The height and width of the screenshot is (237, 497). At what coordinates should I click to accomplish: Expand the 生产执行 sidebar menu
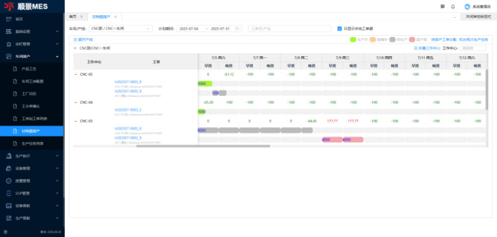tap(31, 156)
